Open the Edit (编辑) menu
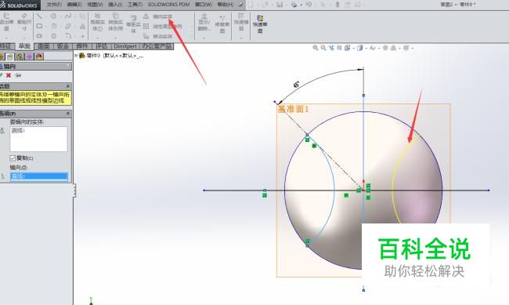509x305 pixels. pos(74,5)
